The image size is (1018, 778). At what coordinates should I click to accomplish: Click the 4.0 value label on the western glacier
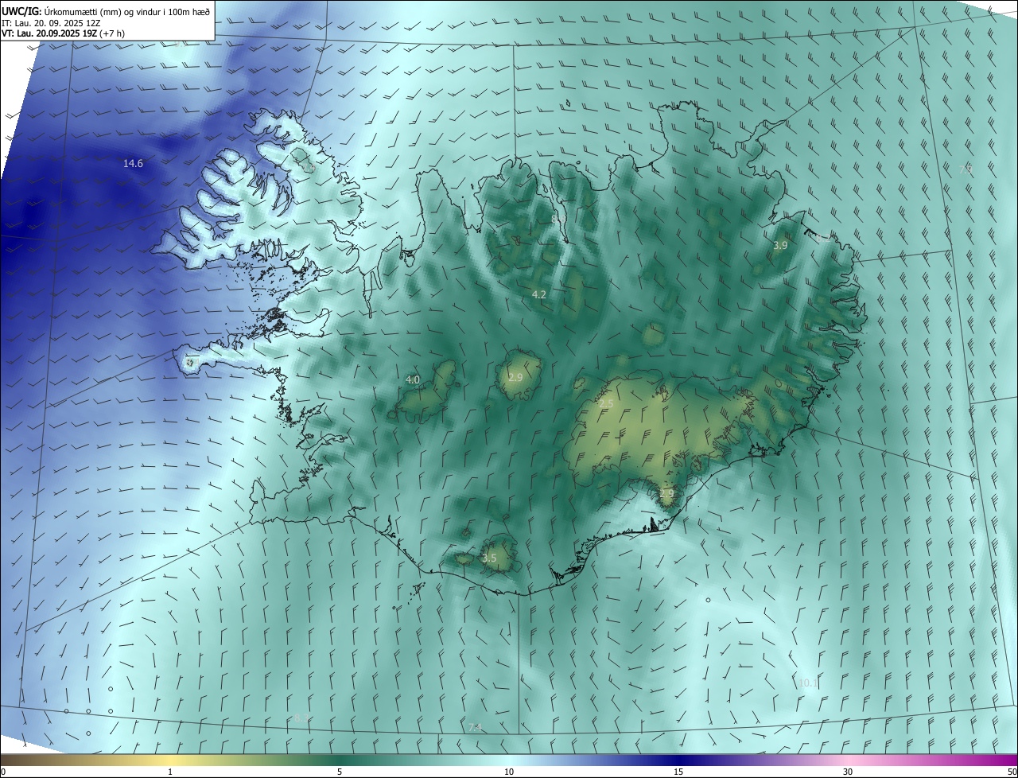point(412,380)
